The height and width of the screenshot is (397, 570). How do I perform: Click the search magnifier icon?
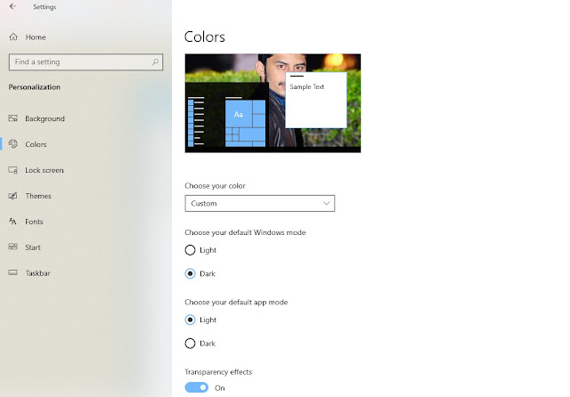point(155,61)
